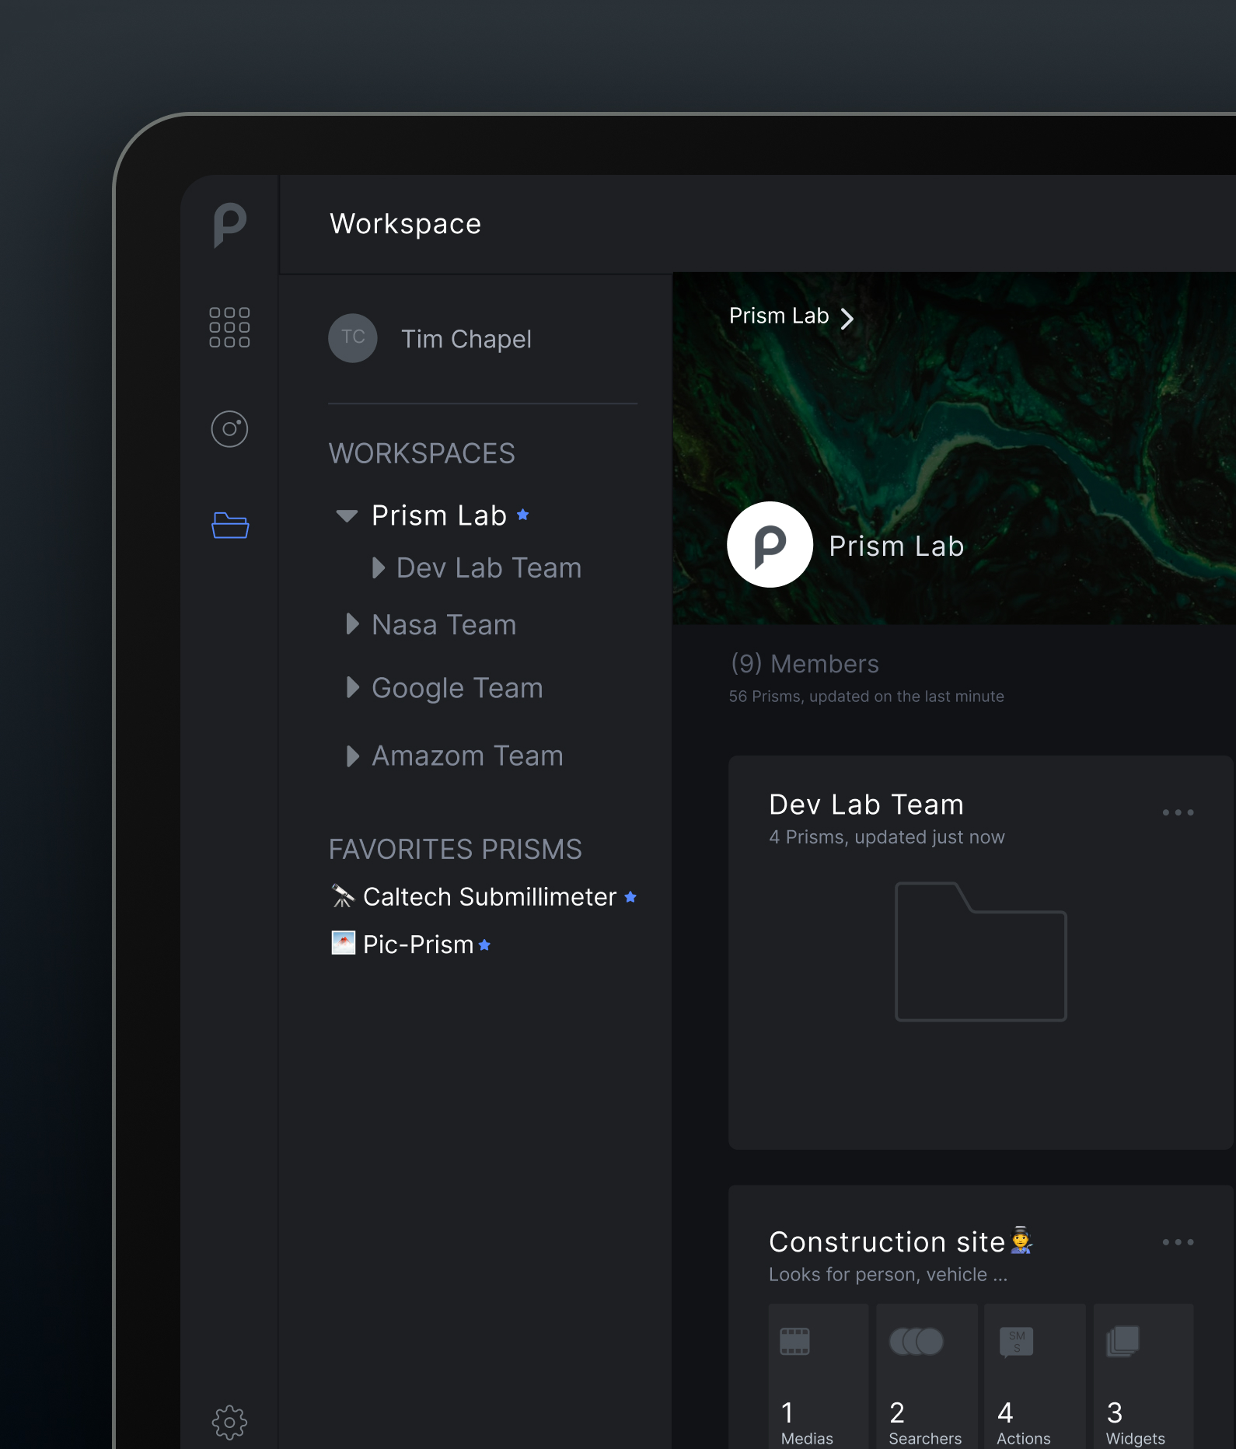
Task: Click the '3 Widgets' count
Action: [1136, 1423]
